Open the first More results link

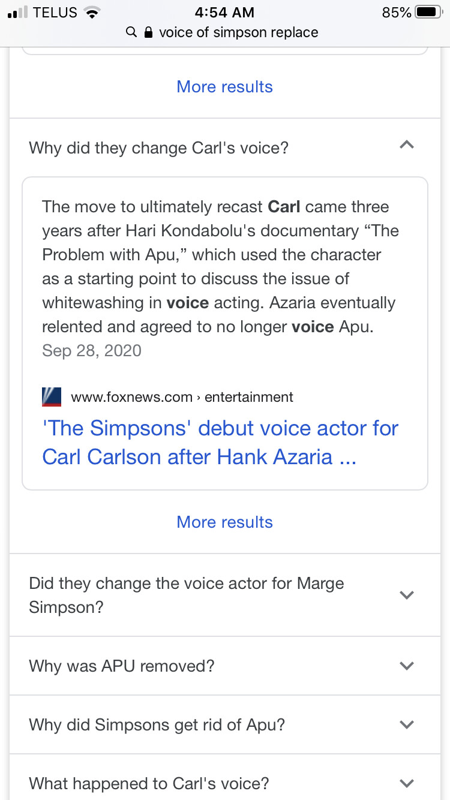225,87
